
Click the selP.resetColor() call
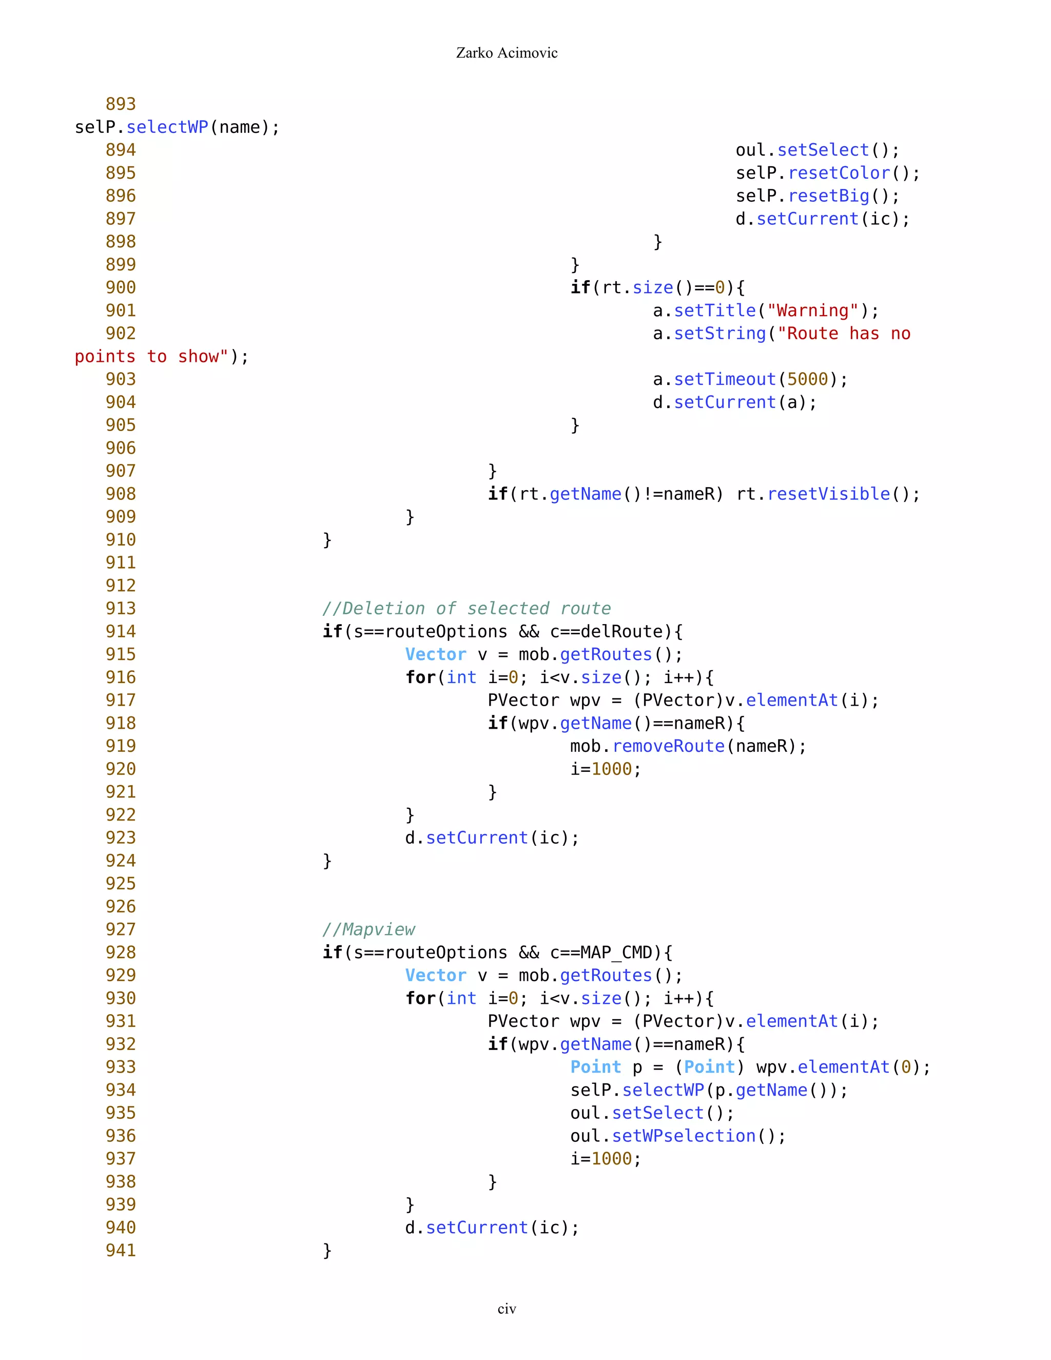point(827,173)
